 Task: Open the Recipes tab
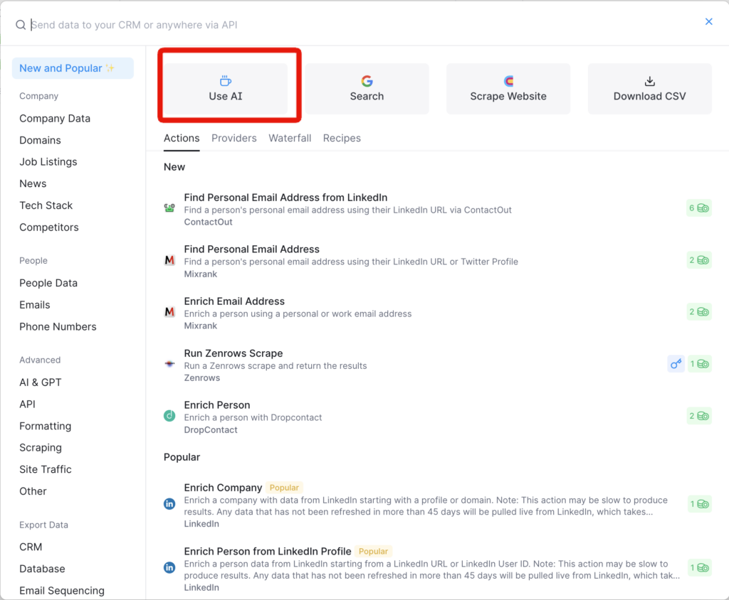pyautogui.click(x=342, y=139)
